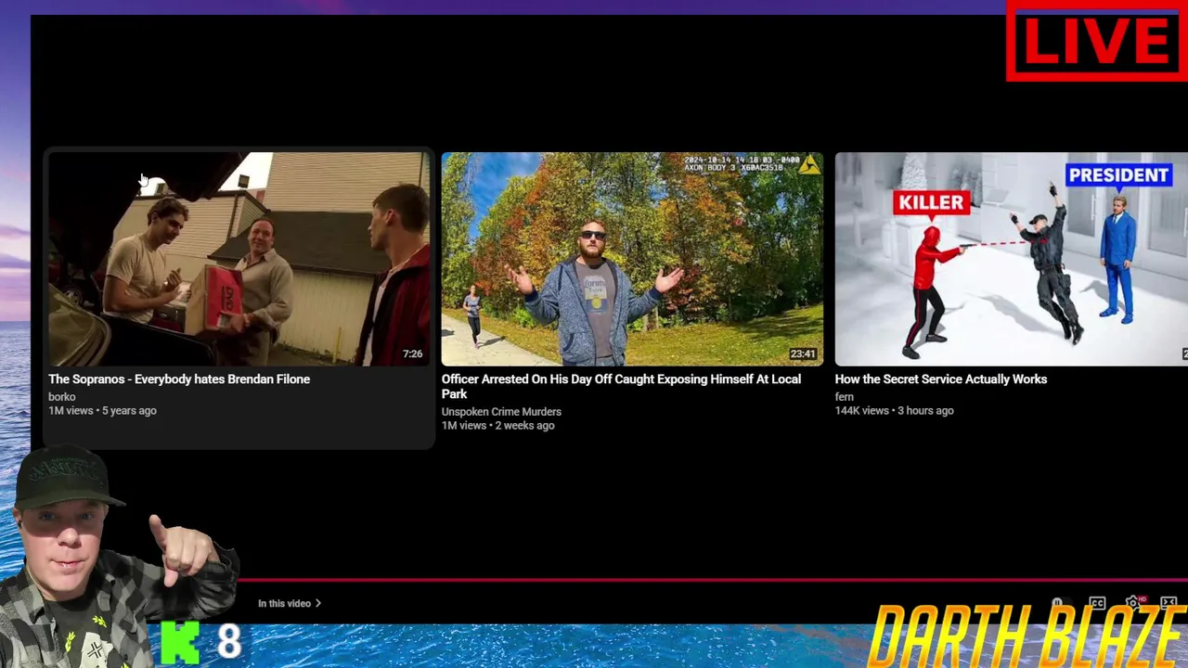Visit the borko channel link
The image size is (1188, 668).
coord(62,396)
